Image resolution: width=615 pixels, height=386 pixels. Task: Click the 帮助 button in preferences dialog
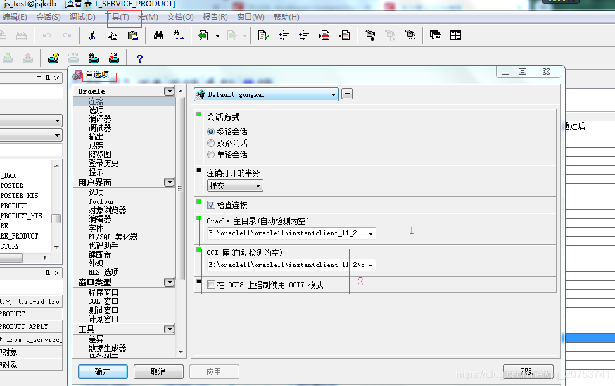tap(528, 371)
